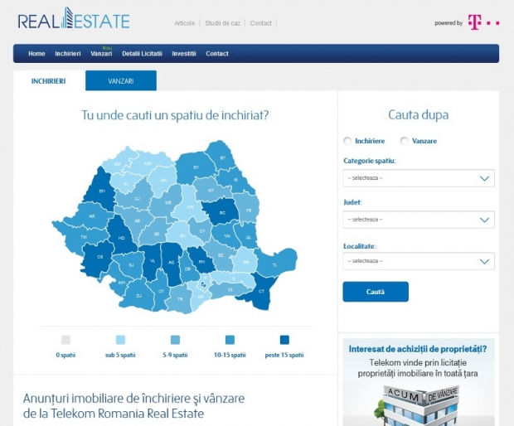Screen dimensions: 514x426
Task: Select TL county on the map
Action: pyautogui.click(x=274, y=264)
